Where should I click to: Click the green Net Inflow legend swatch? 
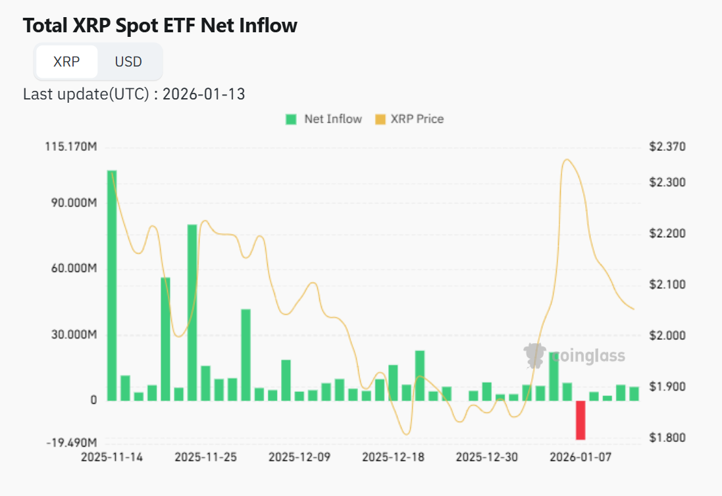(x=291, y=119)
